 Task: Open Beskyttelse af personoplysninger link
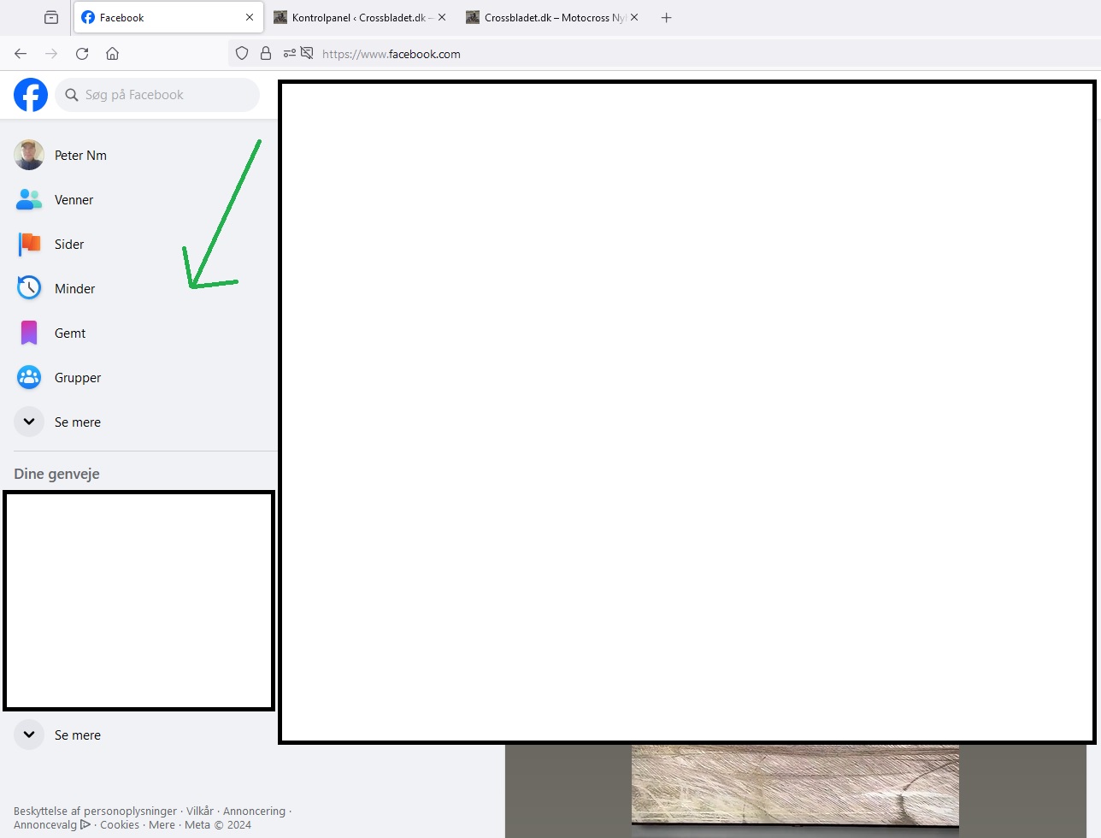click(95, 811)
